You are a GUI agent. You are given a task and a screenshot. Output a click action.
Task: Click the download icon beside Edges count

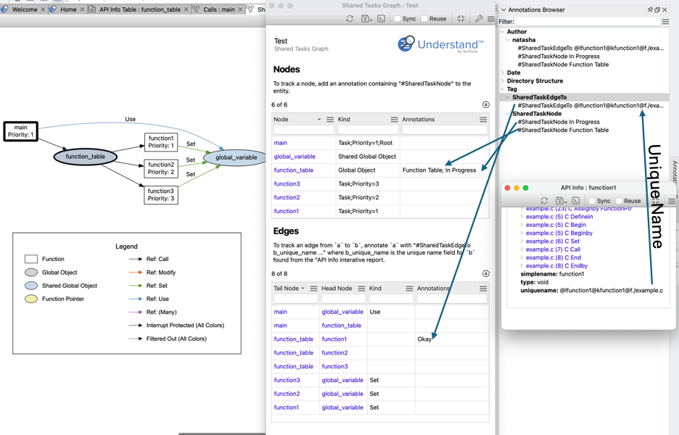coord(485,274)
